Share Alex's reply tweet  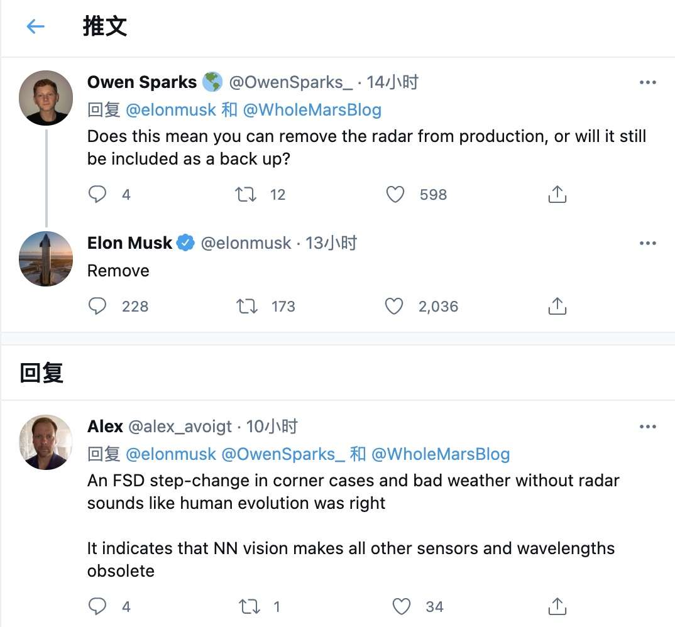click(557, 606)
